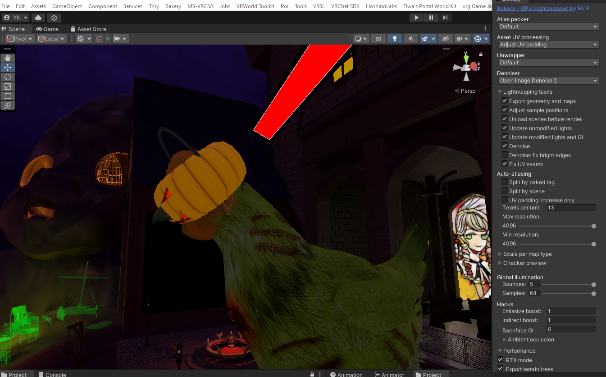Toggle hidden objects visibility eye icon
Viewport: 606px width, 377px height.
tap(445, 39)
